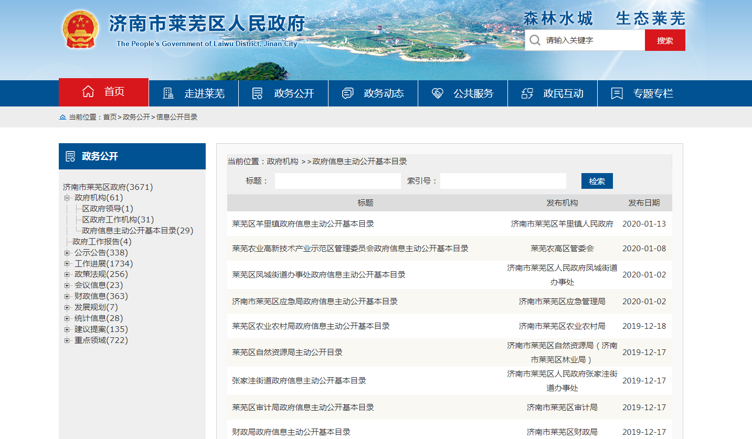
Task: Open the 走进莱芜 navigation tab
Action: [194, 93]
